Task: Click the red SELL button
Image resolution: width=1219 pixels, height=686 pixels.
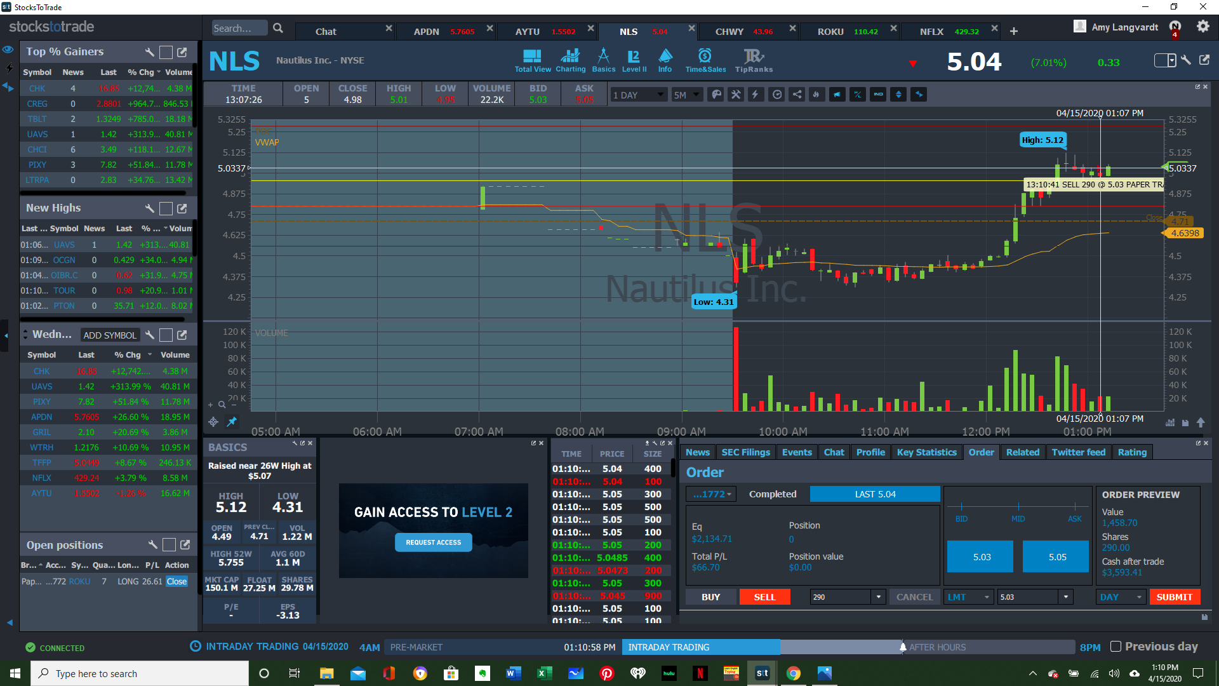Action: (x=764, y=597)
